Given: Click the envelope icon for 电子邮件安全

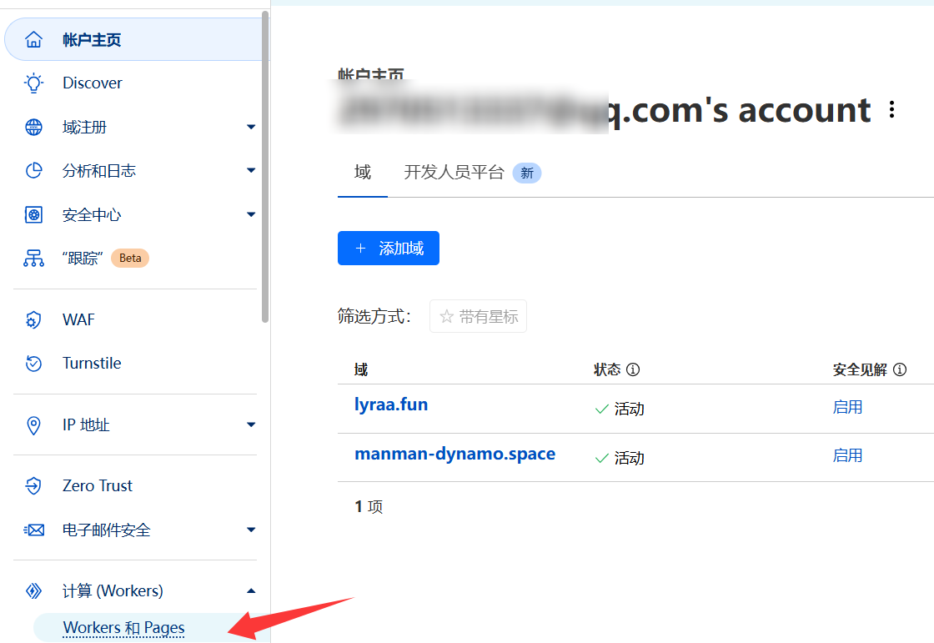Looking at the screenshot, I should 33,530.
